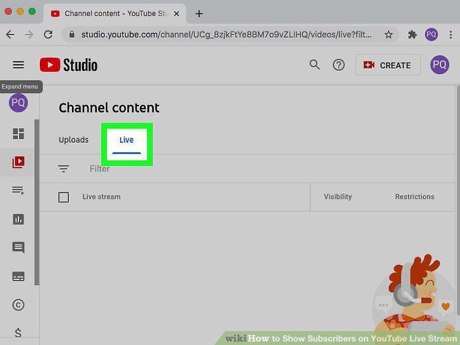
Task: Click the sidebar scrollbar
Action: pos(37,202)
